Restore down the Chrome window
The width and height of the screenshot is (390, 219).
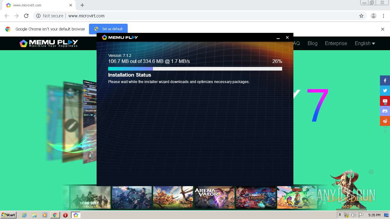click(372, 3)
